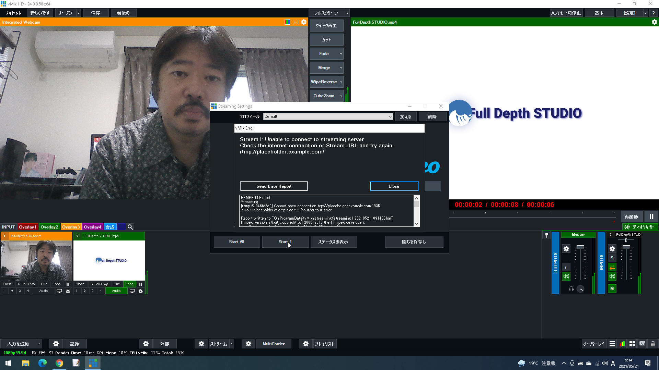Viewport: 659px width, 370px height.
Task: Open the input search magnifier
Action: 130,227
